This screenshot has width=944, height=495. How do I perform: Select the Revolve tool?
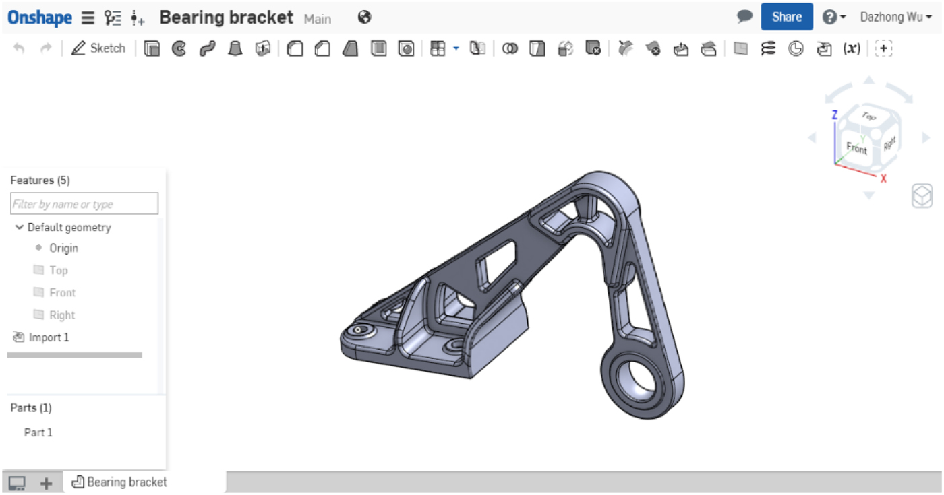[179, 48]
